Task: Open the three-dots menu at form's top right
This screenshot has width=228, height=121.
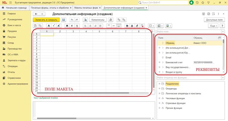Action: [218, 14]
